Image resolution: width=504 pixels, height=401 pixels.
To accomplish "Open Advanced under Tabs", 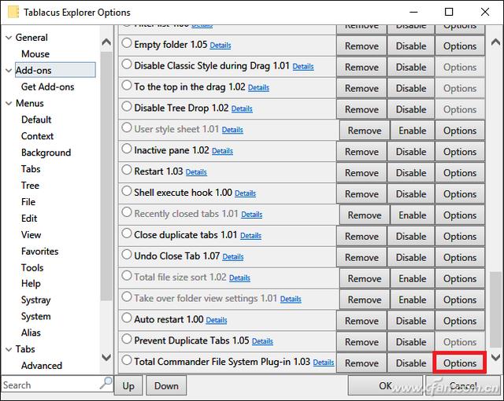I will 42,366.
